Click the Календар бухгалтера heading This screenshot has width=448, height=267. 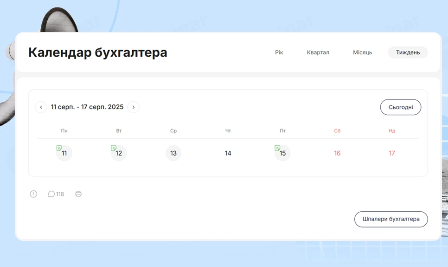click(98, 52)
